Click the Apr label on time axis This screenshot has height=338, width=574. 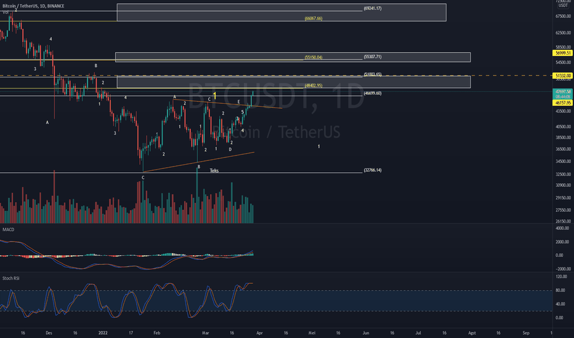259,333
